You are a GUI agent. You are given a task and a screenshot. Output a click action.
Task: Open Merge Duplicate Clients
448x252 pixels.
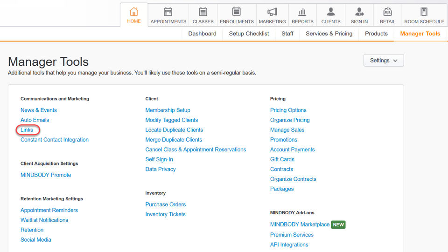point(174,140)
